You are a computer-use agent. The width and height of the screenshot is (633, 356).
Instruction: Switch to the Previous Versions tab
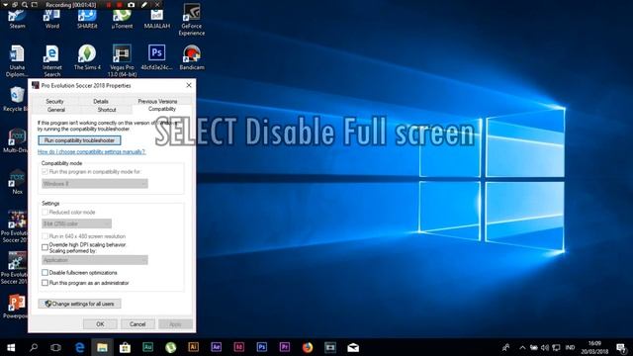pyautogui.click(x=157, y=101)
